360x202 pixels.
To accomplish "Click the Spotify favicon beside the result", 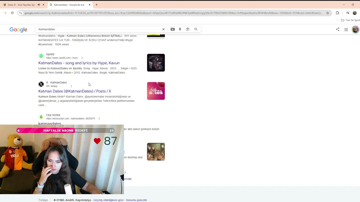I will point(41,56).
